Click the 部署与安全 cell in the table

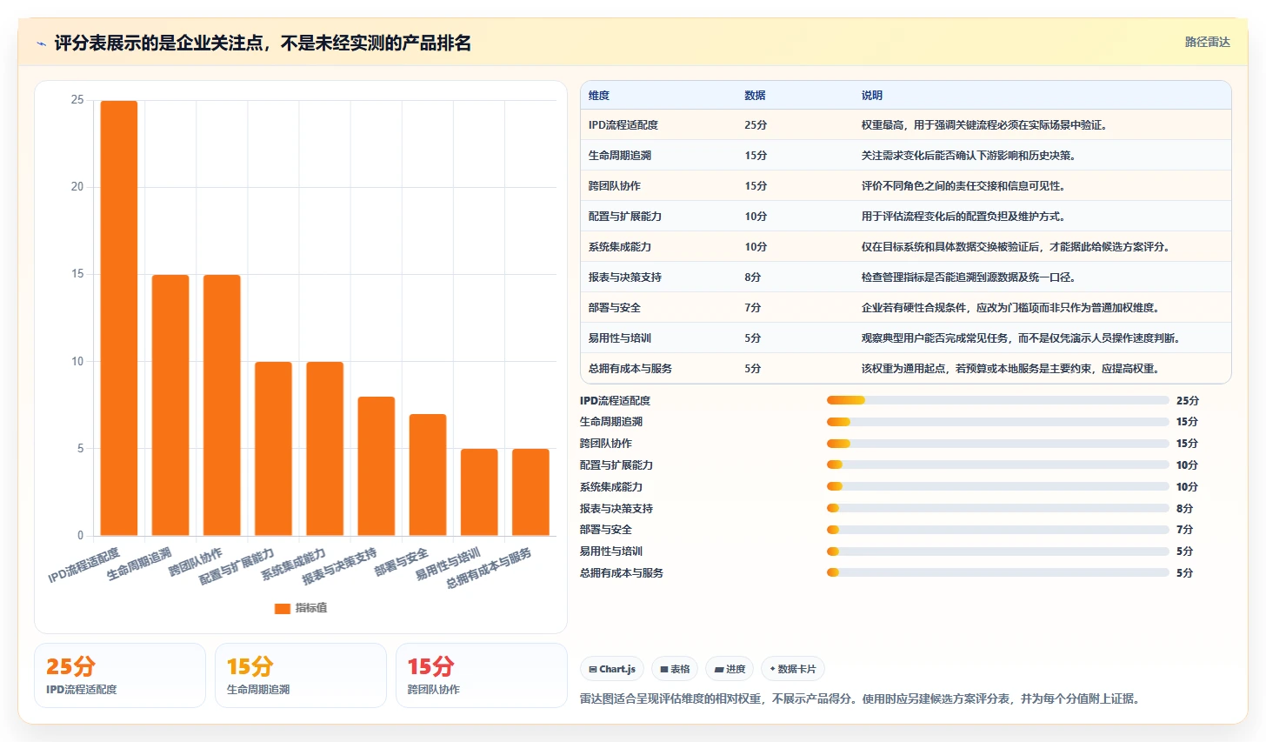(614, 308)
